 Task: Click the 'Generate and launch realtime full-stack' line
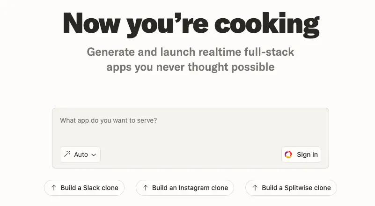coord(190,51)
